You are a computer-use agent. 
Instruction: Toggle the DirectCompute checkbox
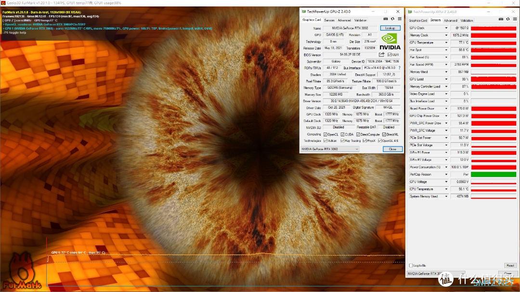click(358, 135)
